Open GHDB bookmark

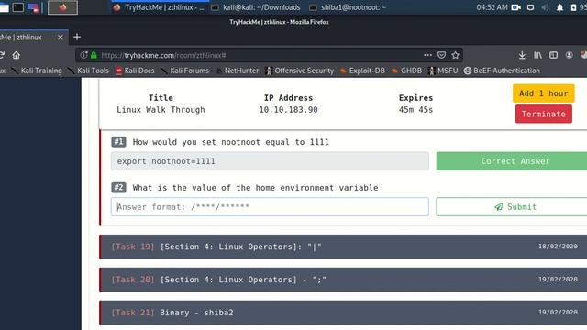tap(406, 71)
